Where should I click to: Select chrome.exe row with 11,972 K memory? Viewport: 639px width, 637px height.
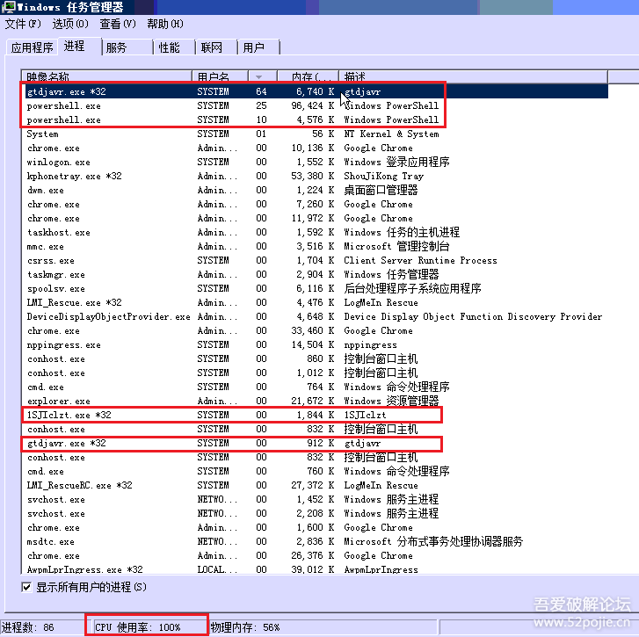click(315, 218)
